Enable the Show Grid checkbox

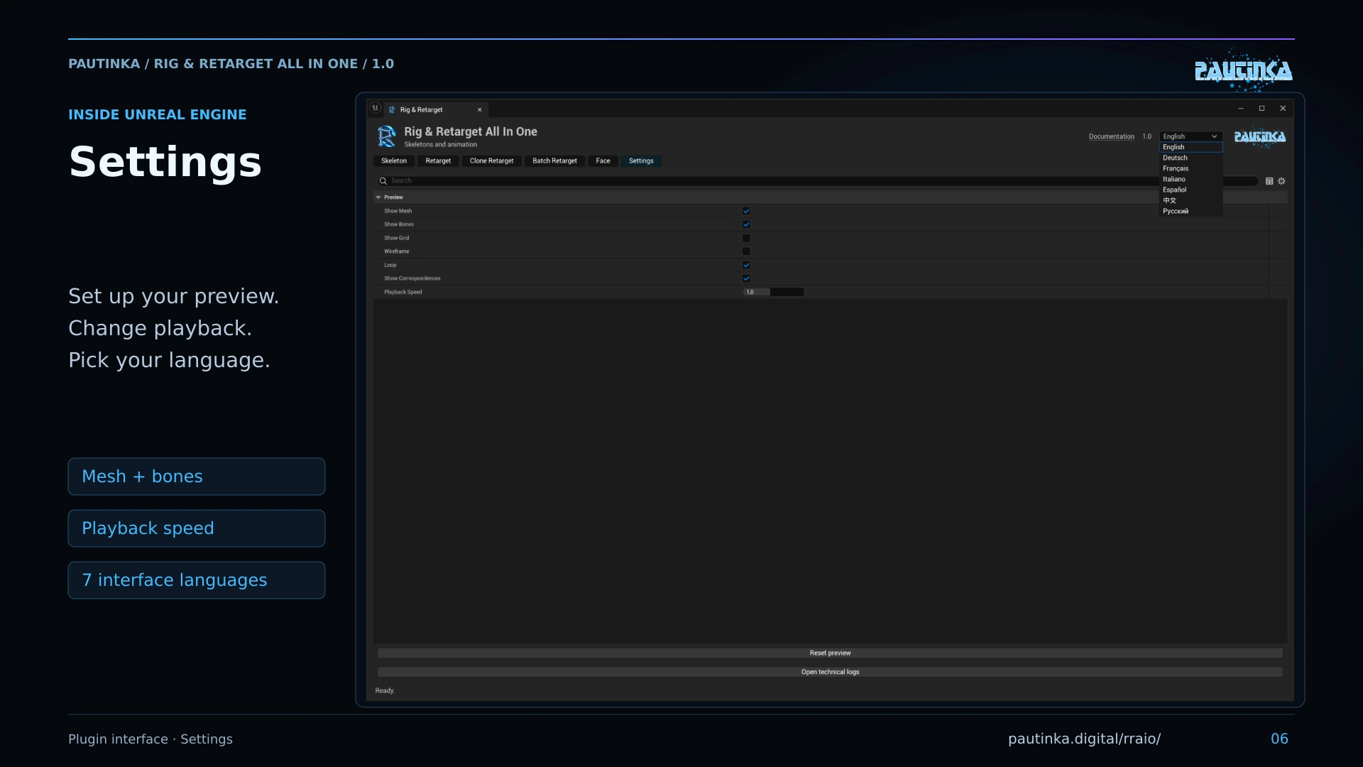tap(746, 238)
